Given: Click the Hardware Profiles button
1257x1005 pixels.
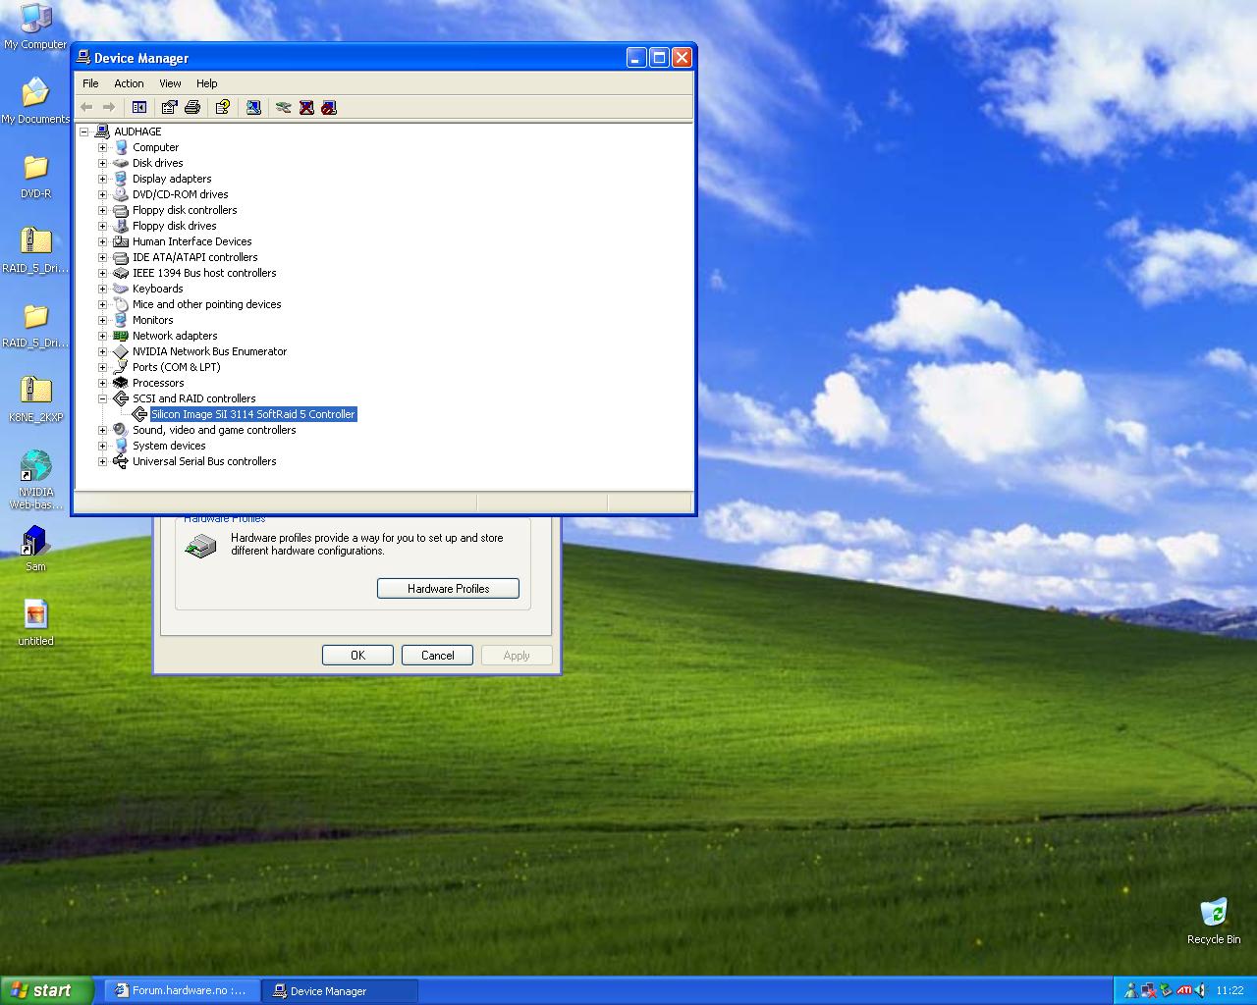Looking at the screenshot, I should click(448, 589).
